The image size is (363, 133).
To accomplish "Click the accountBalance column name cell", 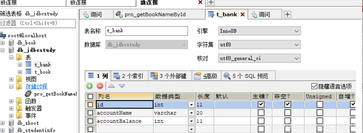I will 125,121.
